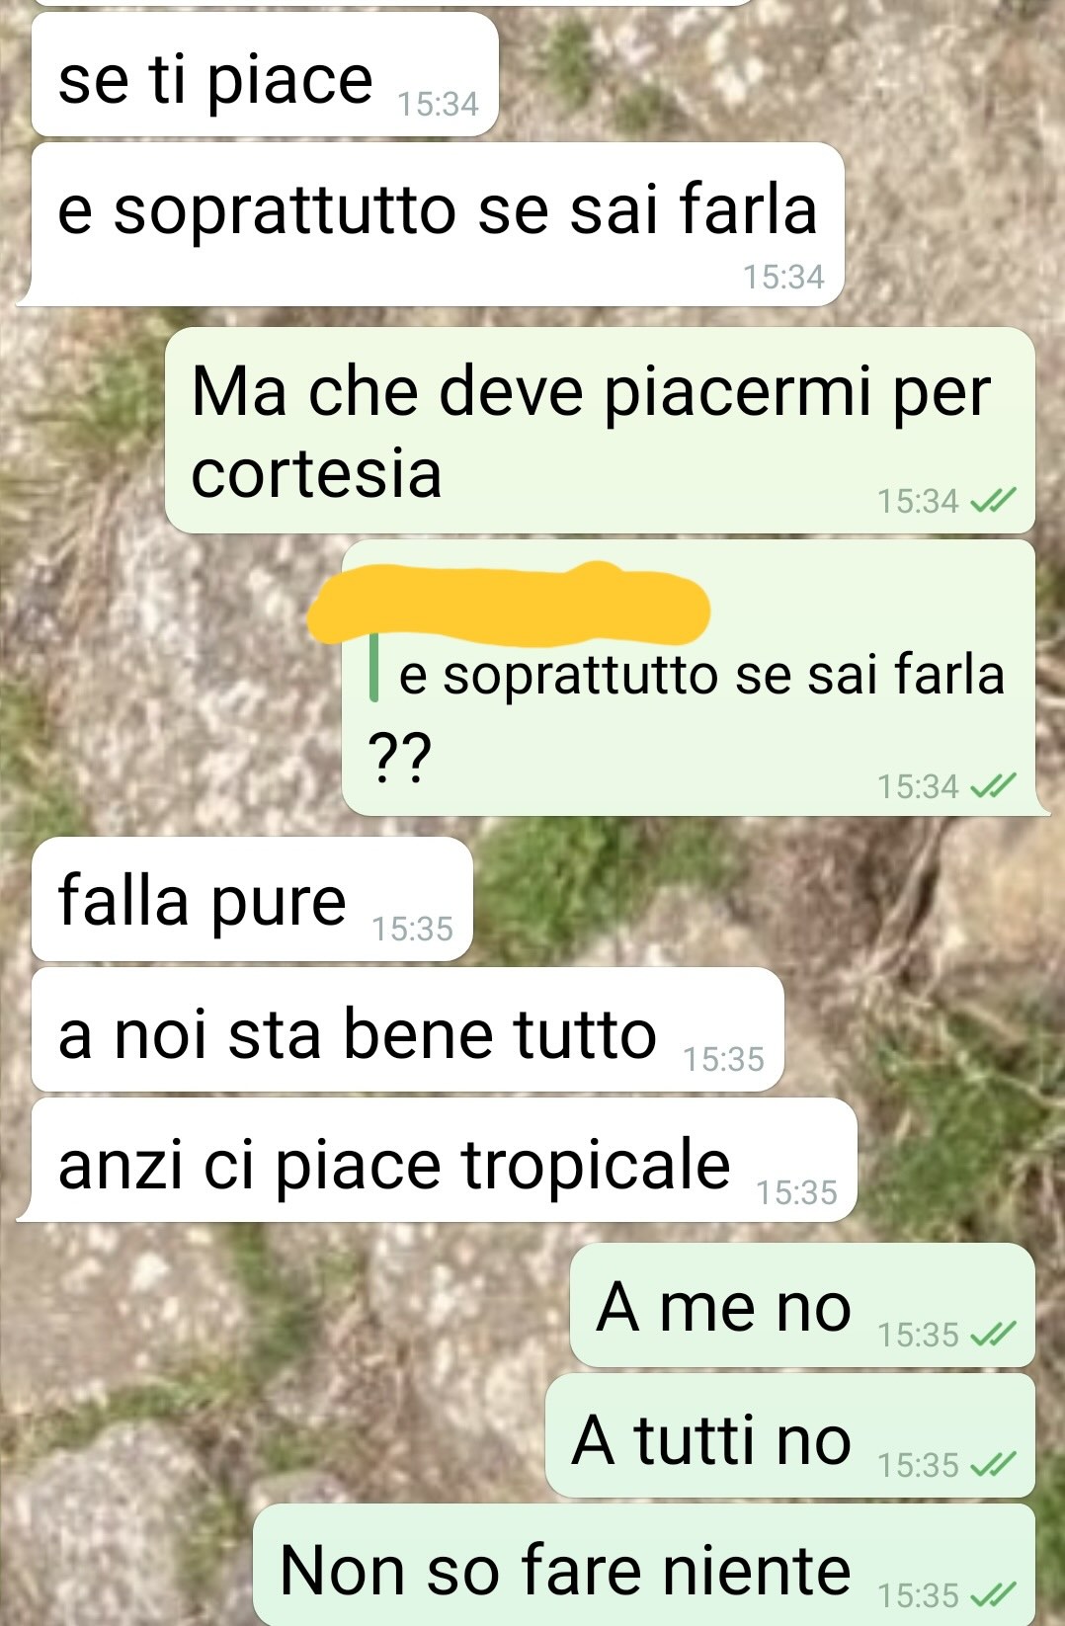Click read checkmarks on "Ma che deve piacermi" message
The height and width of the screenshot is (1626, 1065).
[x=993, y=502]
